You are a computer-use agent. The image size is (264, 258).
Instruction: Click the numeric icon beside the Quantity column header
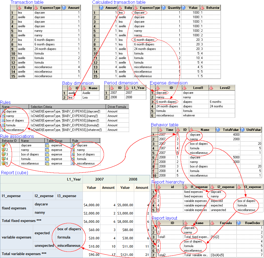(164, 8)
